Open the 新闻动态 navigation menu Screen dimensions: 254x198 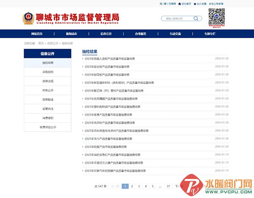(x=72, y=34)
